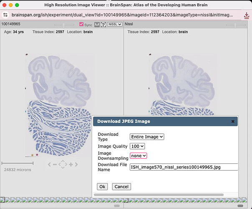Open site settings icon beside the URL
Viewport: 252px width, 209px height.
click(5, 15)
